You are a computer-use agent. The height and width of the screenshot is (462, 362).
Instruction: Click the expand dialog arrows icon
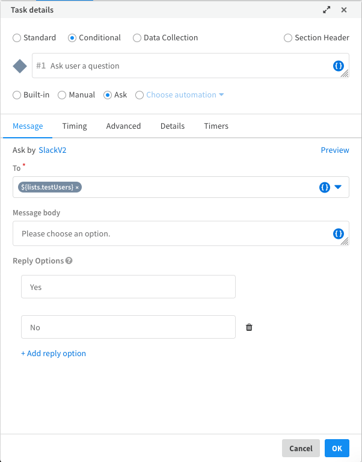[327, 10]
